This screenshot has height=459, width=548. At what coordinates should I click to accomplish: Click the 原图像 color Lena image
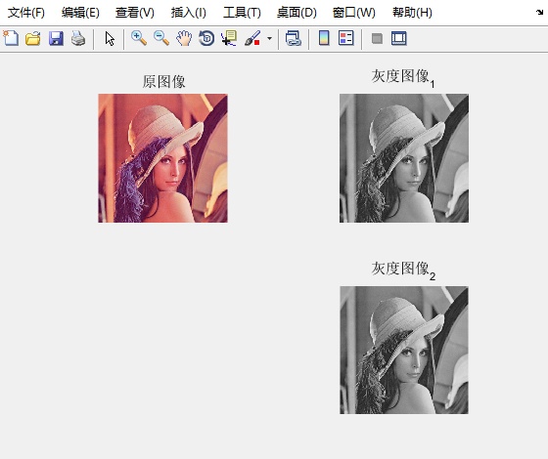[x=162, y=158]
